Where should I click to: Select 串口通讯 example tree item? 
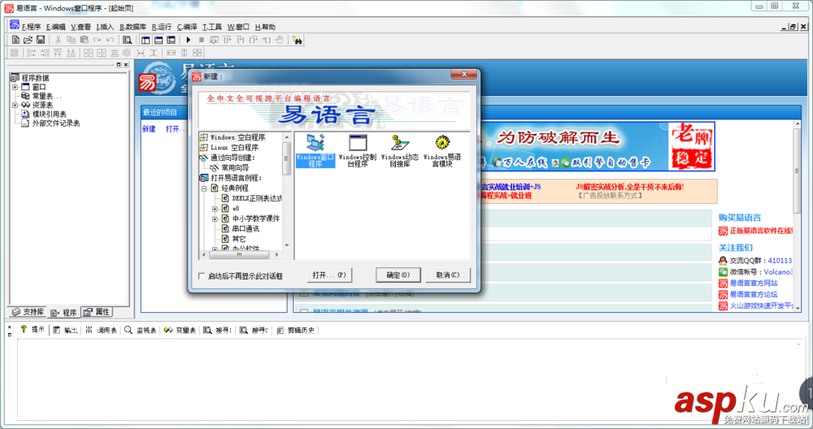click(x=246, y=229)
